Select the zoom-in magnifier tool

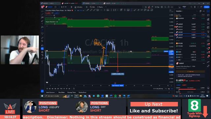coord(43,41)
